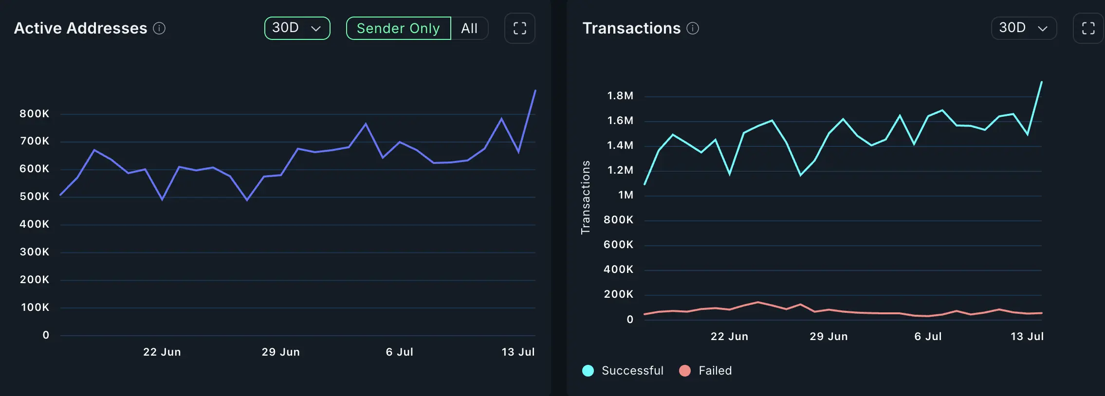Viewport: 1105px width, 396px height.
Task: Expand Active Addresses chart to fullscreen
Action: click(519, 28)
